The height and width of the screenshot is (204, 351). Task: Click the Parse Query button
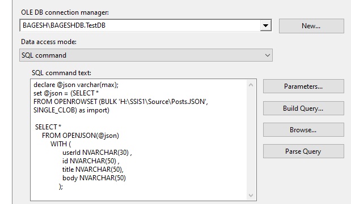[303, 151]
